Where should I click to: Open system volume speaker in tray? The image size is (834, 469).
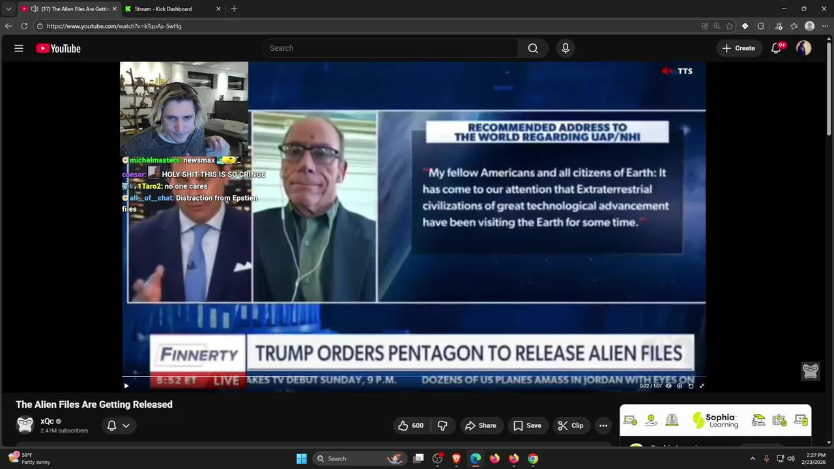tap(791, 459)
